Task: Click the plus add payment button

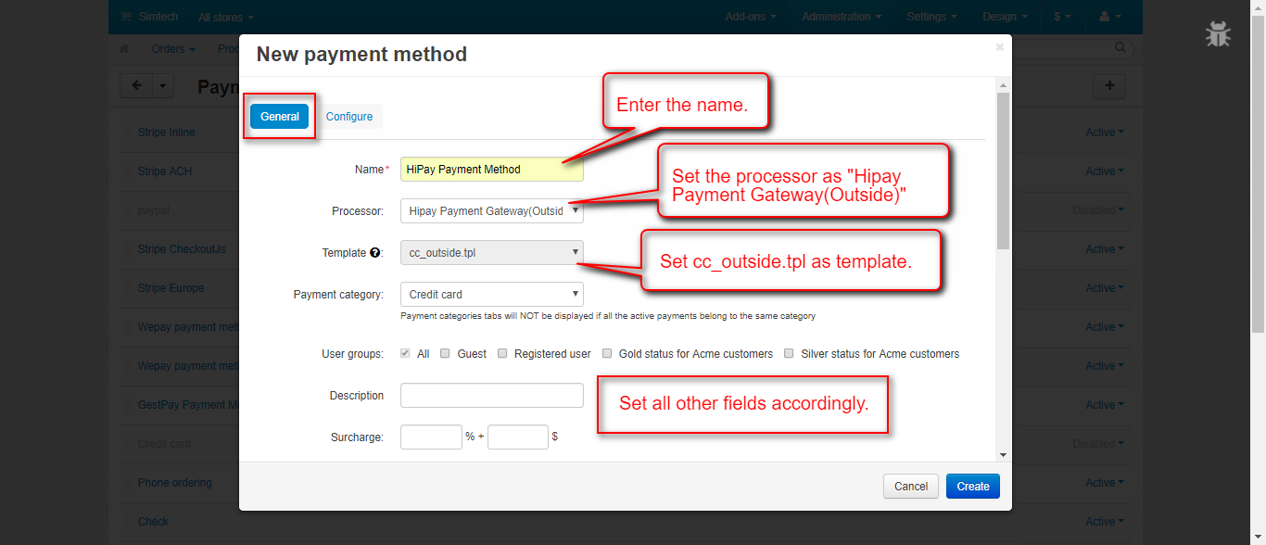Action: 1109,86
